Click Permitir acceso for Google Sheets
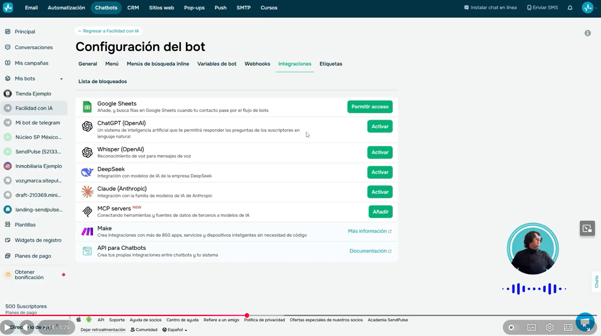 click(x=370, y=106)
